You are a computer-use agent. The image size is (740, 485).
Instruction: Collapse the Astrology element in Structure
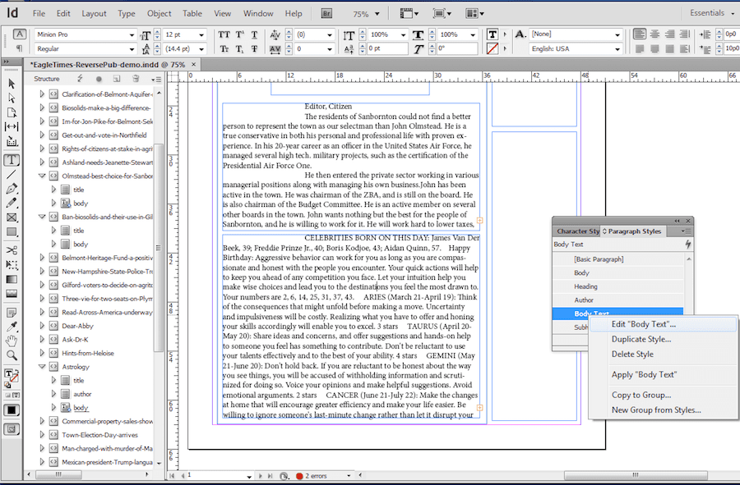pos(42,366)
